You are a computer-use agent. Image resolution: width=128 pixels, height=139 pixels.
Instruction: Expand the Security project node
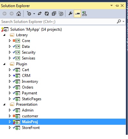pos(10,52)
